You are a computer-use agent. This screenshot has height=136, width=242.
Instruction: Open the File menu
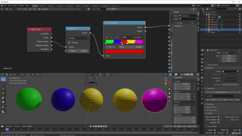pos(5,6)
